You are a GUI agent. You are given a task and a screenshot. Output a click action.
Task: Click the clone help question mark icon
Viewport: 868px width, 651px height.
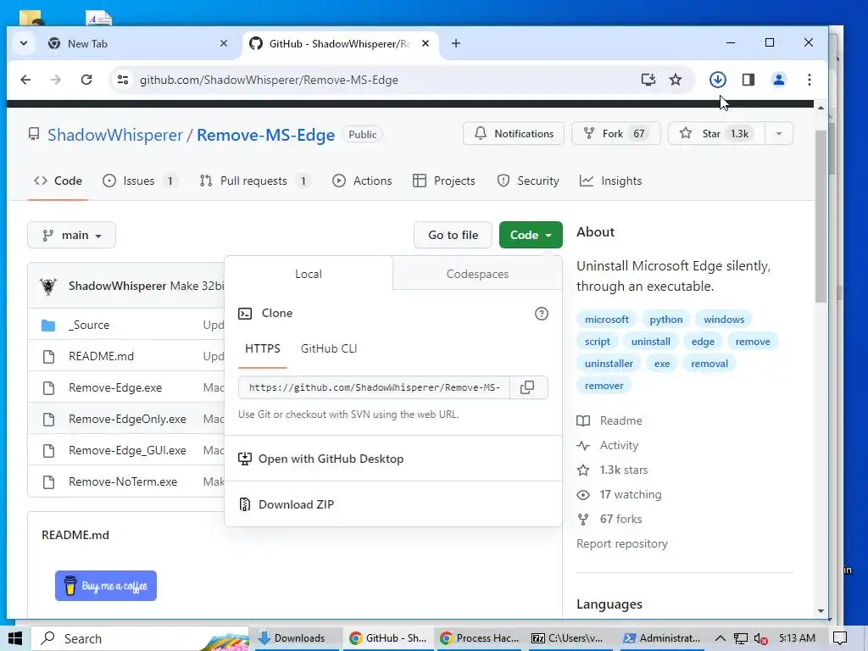(x=542, y=314)
